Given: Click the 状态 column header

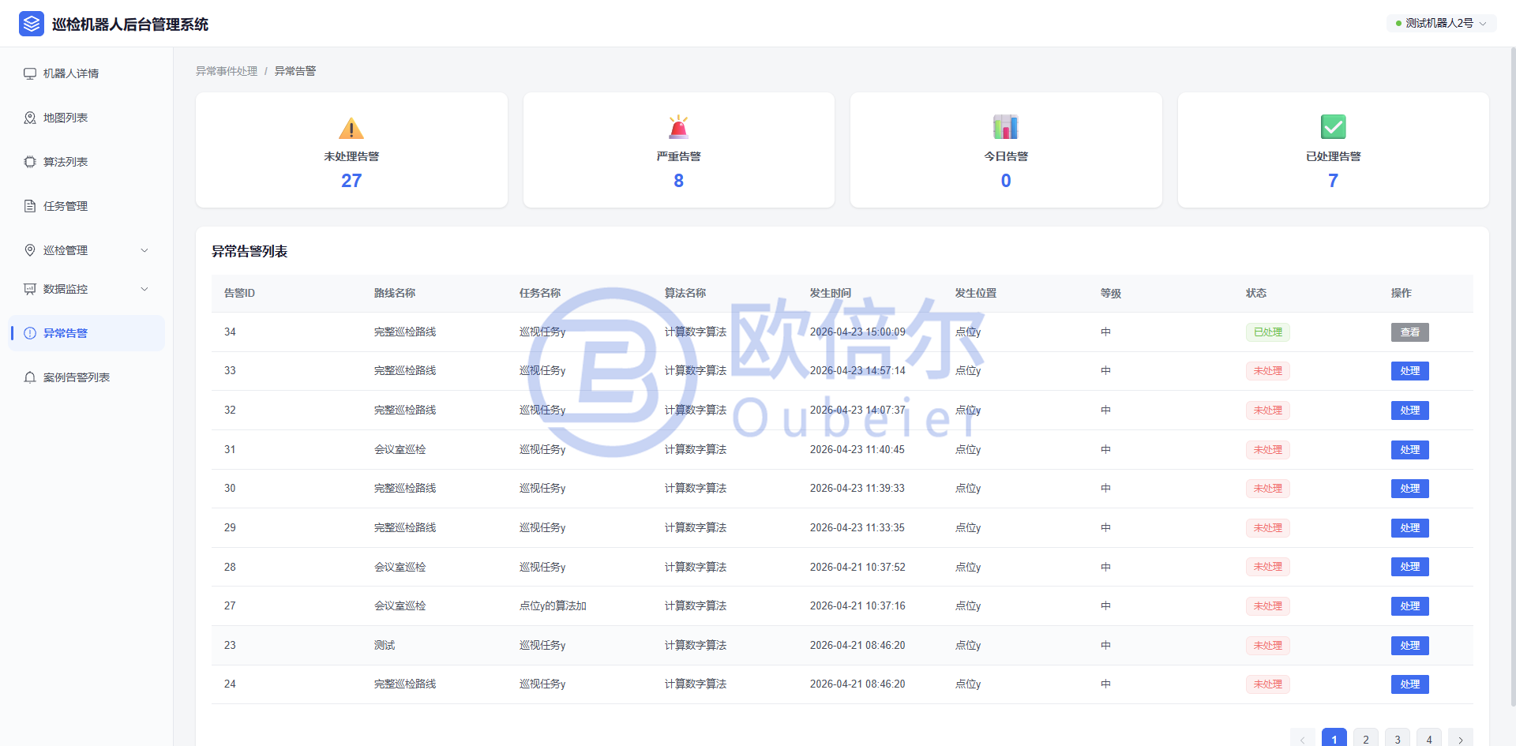Looking at the screenshot, I should (1256, 293).
